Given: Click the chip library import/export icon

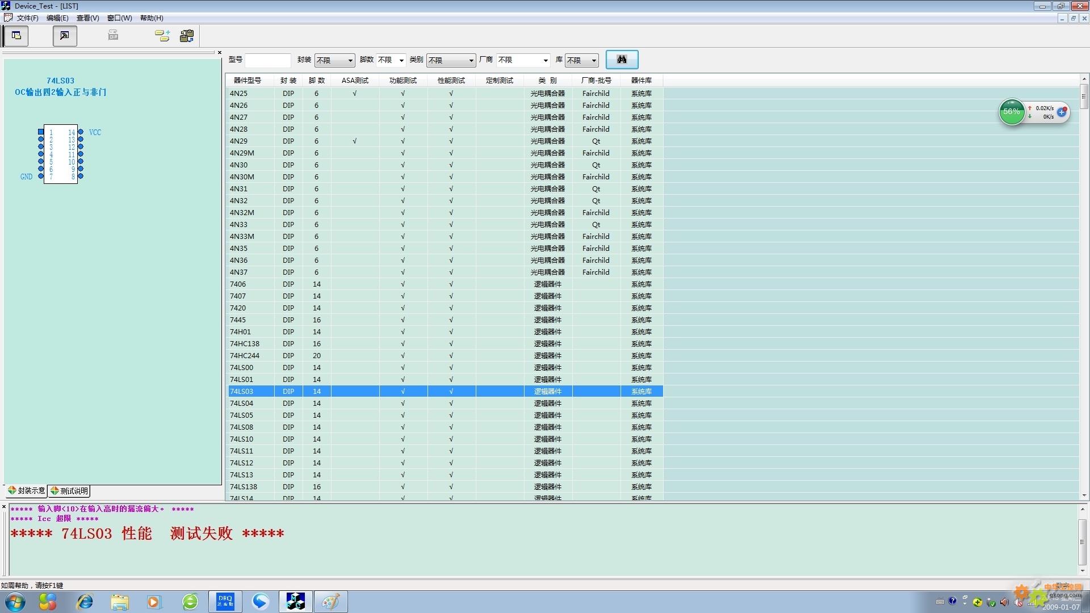Looking at the screenshot, I should click(x=187, y=36).
